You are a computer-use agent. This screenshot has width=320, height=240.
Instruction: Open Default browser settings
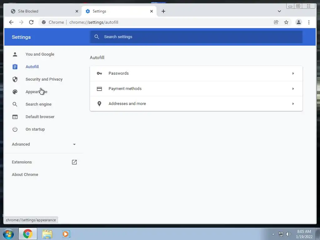tap(40, 117)
